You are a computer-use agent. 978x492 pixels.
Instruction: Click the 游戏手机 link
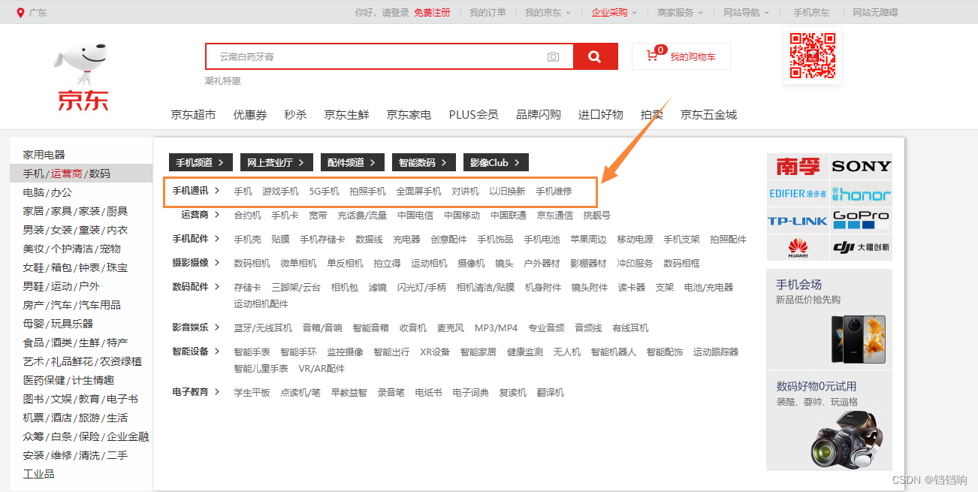point(280,192)
